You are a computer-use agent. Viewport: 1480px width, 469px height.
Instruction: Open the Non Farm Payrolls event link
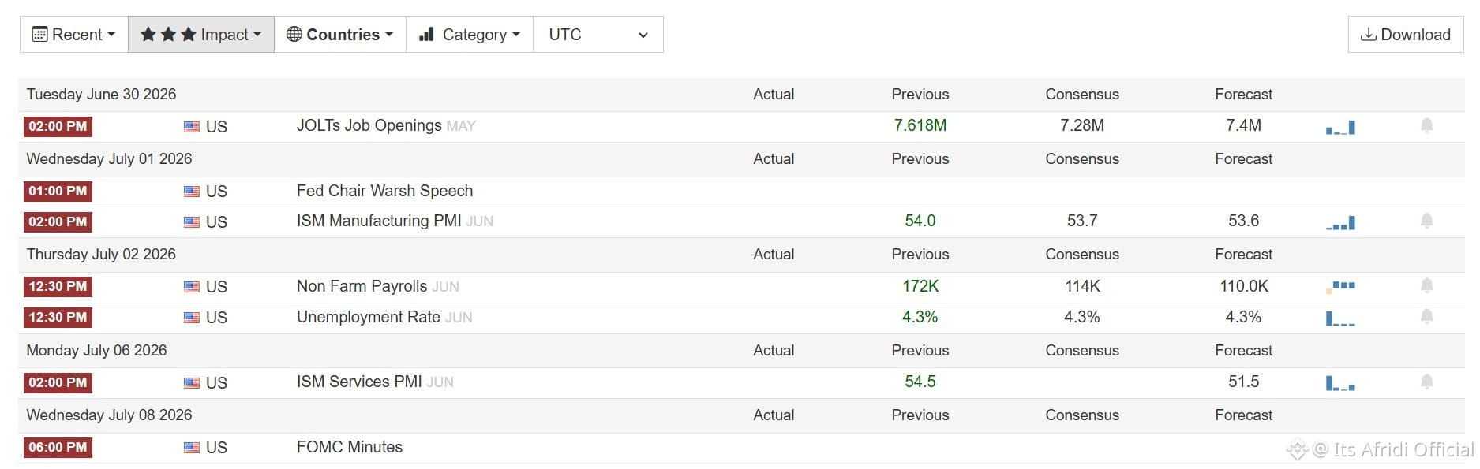362,286
